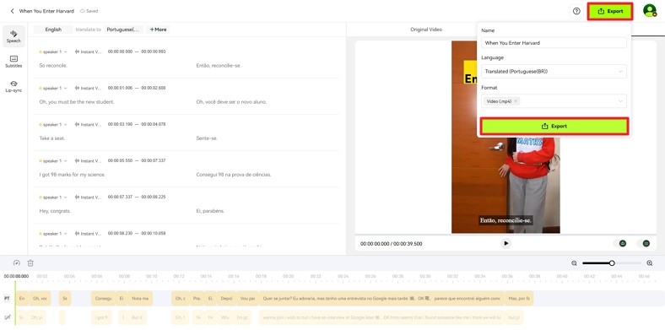Select the 'Quer se juntar?' clip on PT track
This screenshot has width=665, height=330.
pos(381,299)
